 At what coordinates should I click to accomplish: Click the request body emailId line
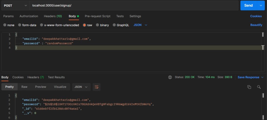pos(57,39)
